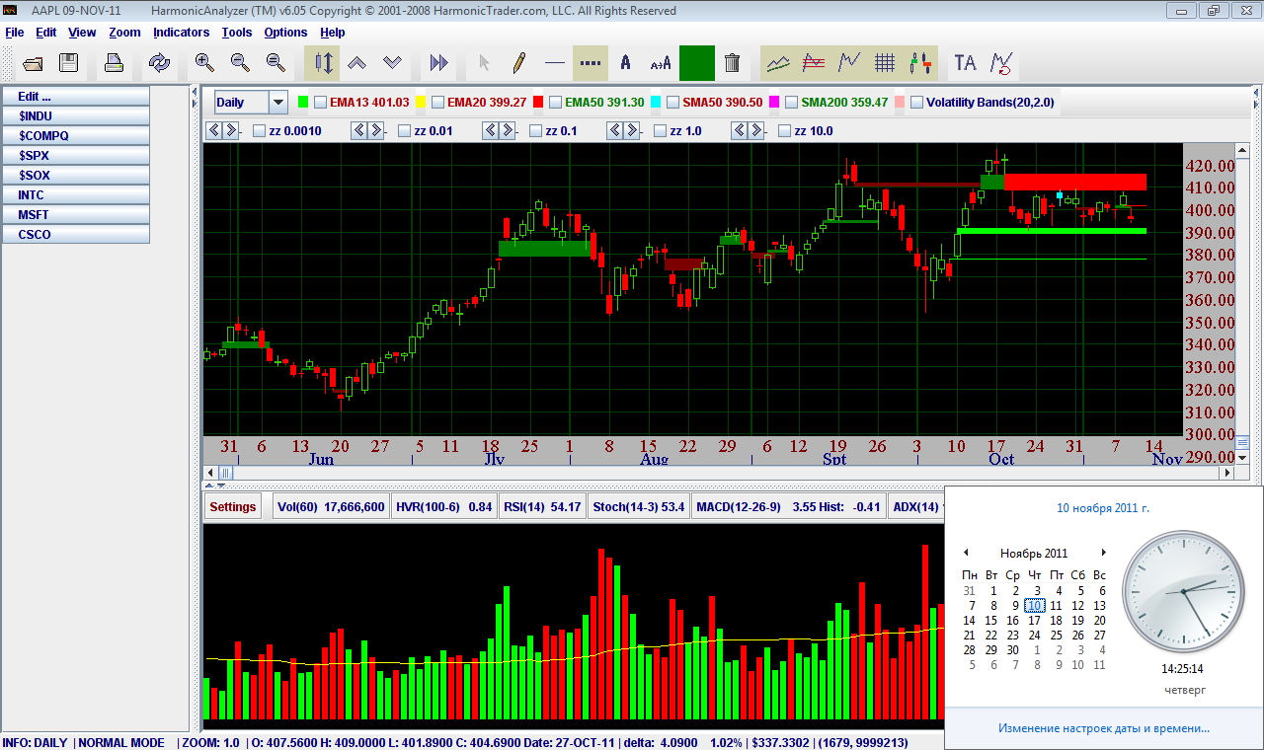1264x750 pixels.
Task: Open the Daily timeframe dropdown
Action: (x=278, y=102)
